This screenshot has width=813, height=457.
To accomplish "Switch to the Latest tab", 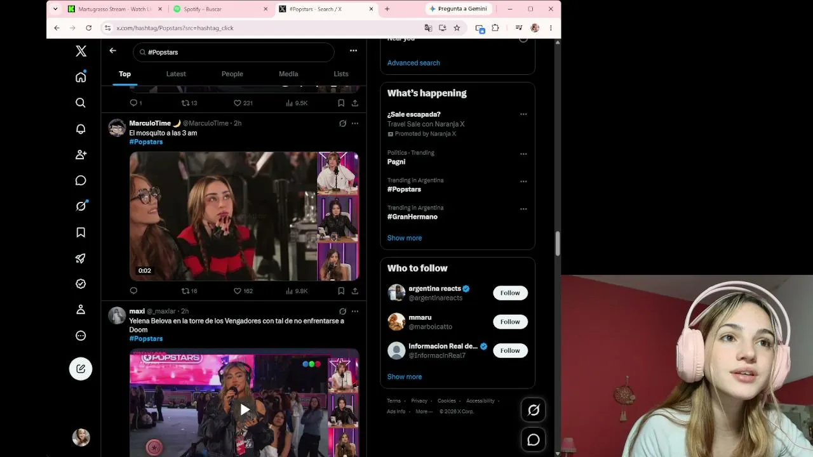I will [x=176, y=74].
